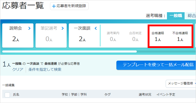The image size is (196, 103).
Task: Click the クリア filter link
Action: point(18,69)
